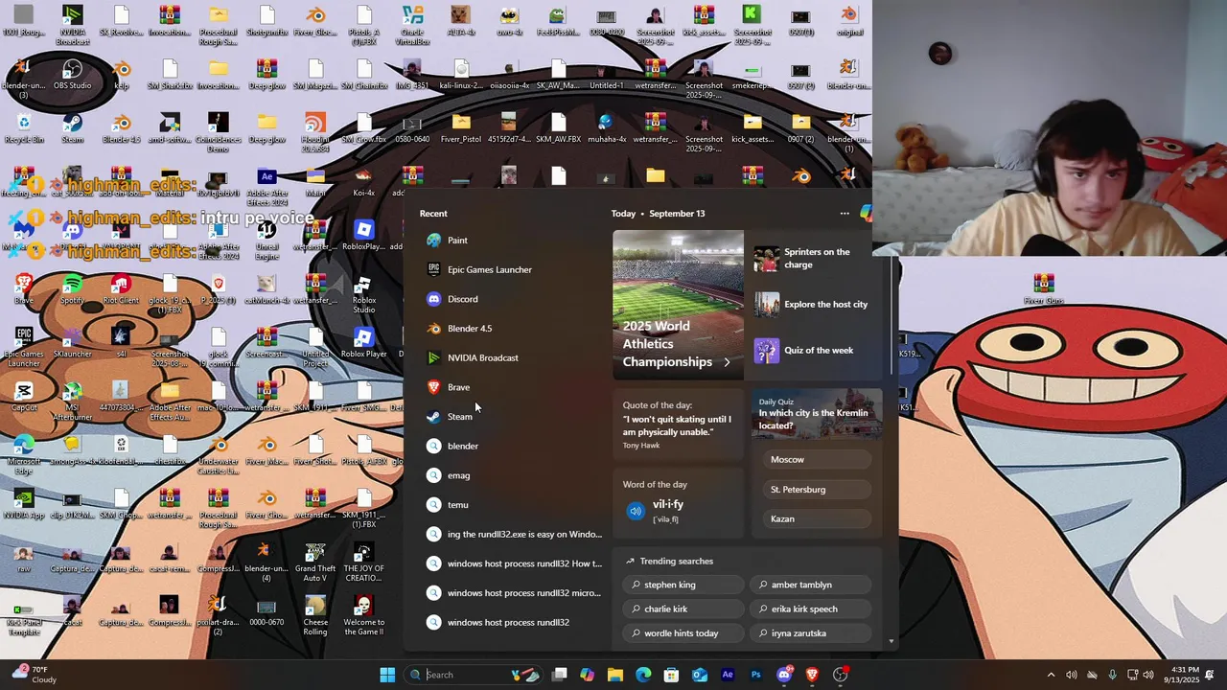Image resolution: width=1227 pixels, height=690 pixels.
Task: Open the clock and date flyout
Action: click(x=1184, y=675)
